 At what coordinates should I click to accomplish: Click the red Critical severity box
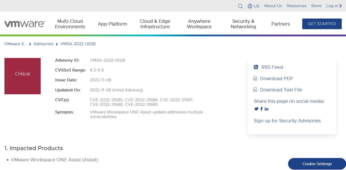(22, 76)
